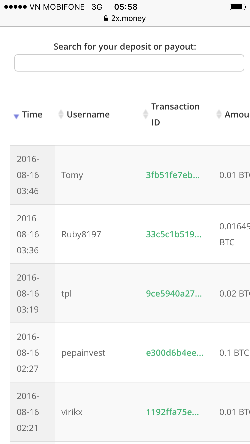Screen dimensions: 250x444
Task: Select the Transaction ID column header text
Action: click(x=175, y=114)
